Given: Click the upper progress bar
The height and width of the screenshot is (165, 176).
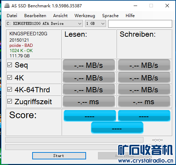Looking at the screenshot, I should (x=74, y=140).
